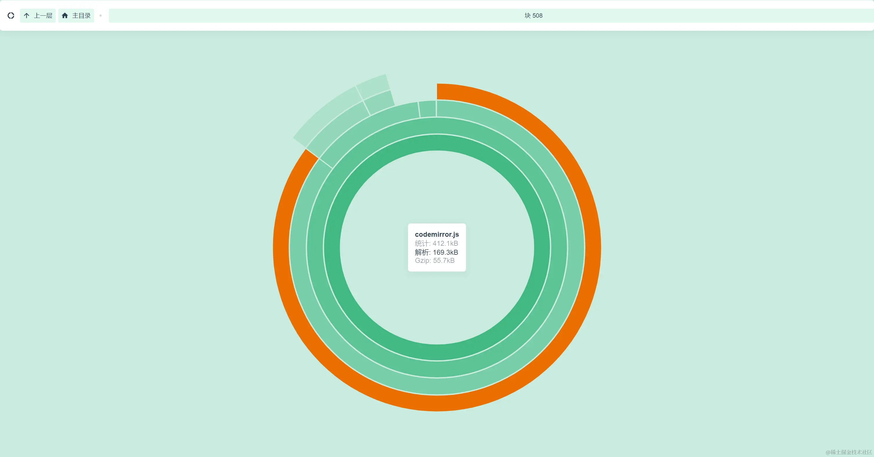Click the codemirror.js tooltip title
874x457 pixels.
coord(437,234)
